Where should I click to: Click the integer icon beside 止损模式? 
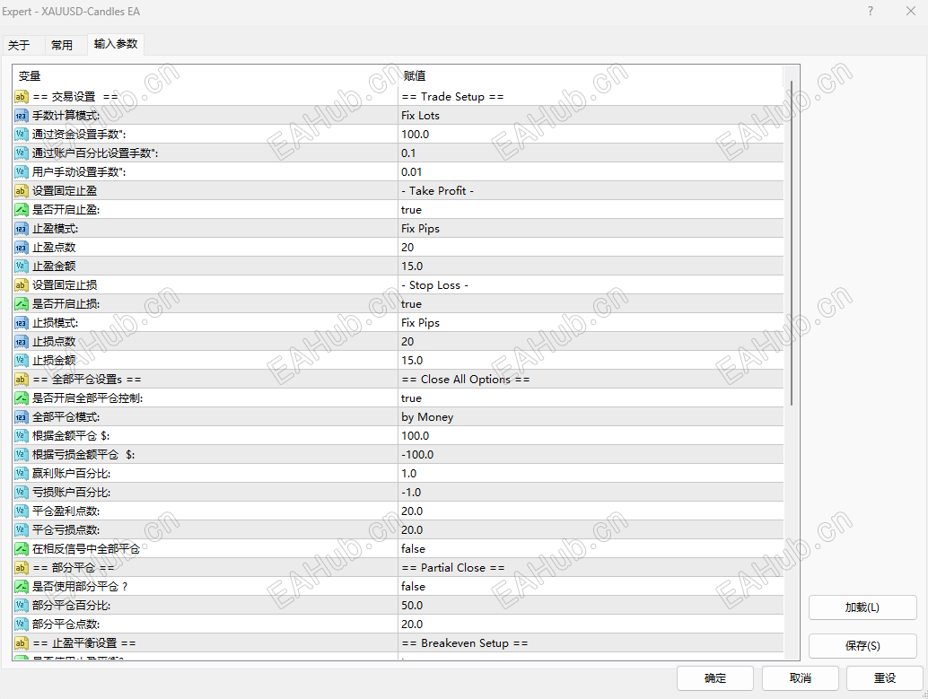pyautogui.click(x=22, y=322)
